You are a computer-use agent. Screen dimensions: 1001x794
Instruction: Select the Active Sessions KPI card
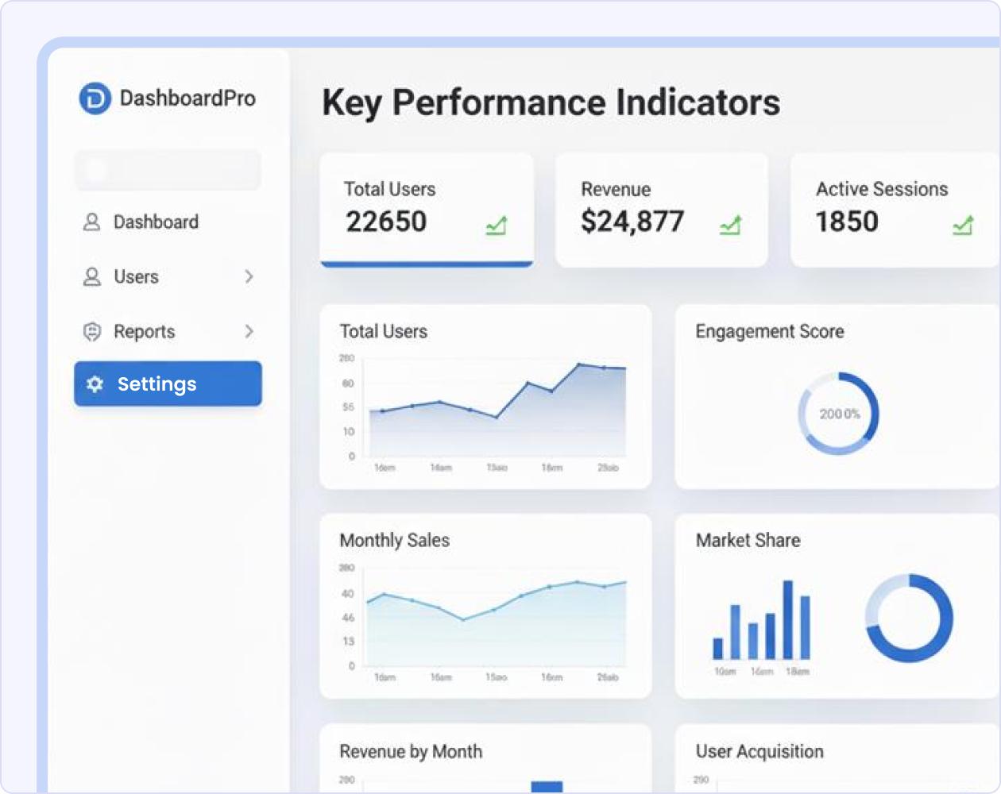tap(895, 210)
